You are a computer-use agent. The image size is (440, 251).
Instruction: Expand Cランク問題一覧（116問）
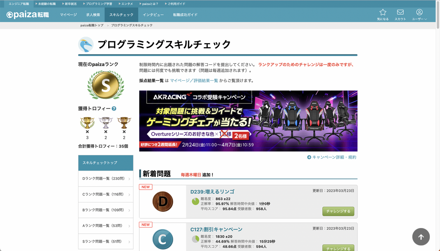[106, 194]
